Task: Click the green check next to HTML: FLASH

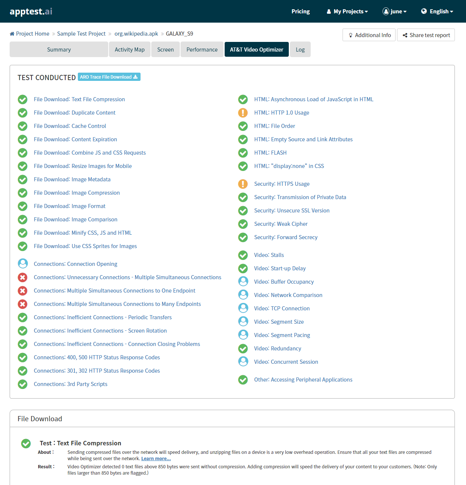Action: point(243,153)
